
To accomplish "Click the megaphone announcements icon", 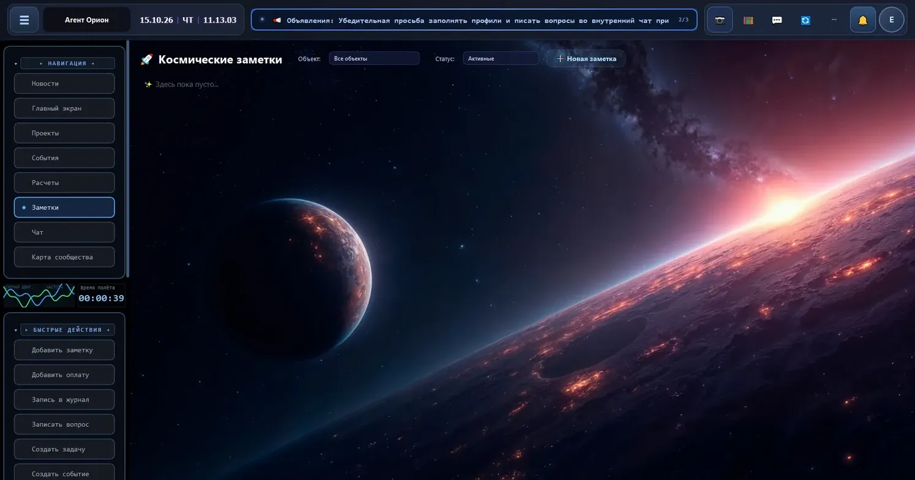I will click(x=277, y=20).
